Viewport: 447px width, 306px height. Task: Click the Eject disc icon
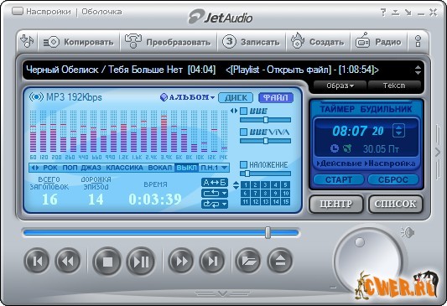click(280, 261)
